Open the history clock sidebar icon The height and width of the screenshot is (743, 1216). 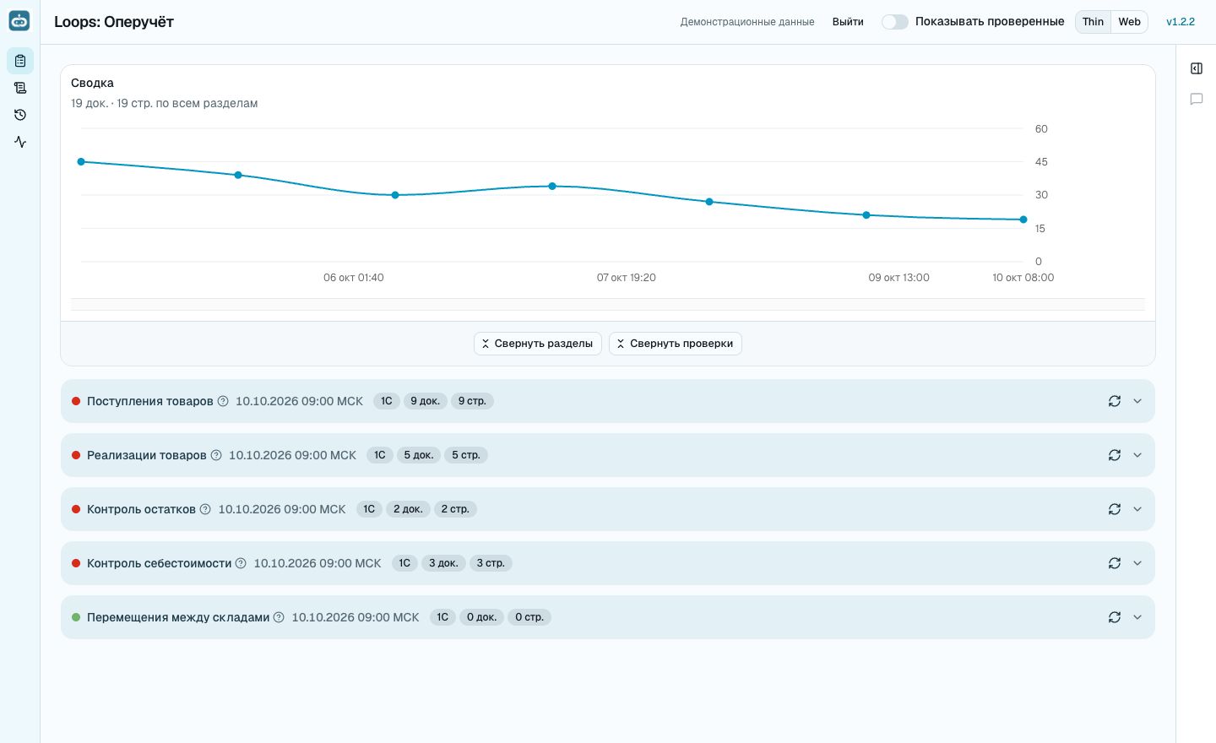20,115
